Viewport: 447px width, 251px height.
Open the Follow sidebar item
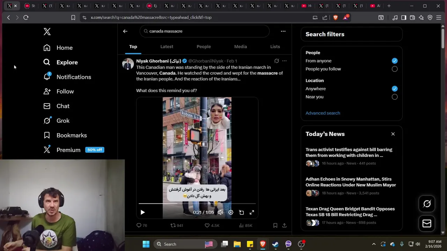tap(58, 91)
